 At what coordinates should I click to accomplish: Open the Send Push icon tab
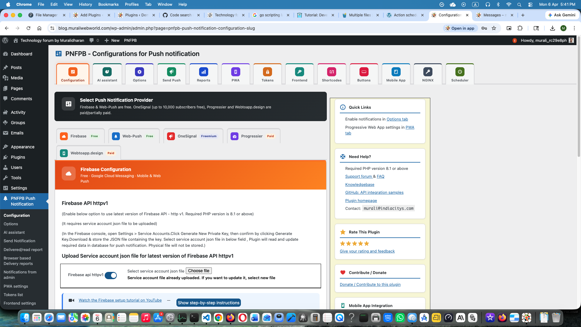(x=171, y=74)
